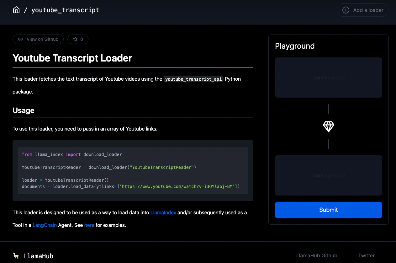
Task: Click the llama emoji logo in footer
Action: (x=16, y=256)
